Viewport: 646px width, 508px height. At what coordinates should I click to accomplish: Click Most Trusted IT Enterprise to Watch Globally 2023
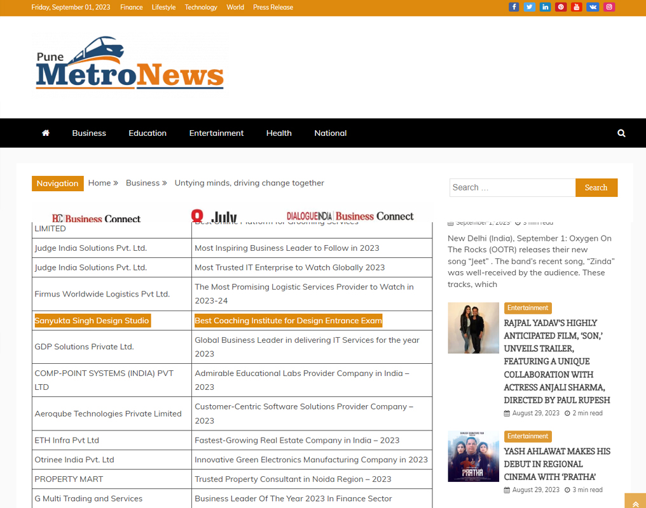point(290,267)
